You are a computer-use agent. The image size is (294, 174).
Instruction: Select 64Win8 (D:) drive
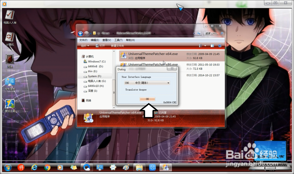(93, 66)
